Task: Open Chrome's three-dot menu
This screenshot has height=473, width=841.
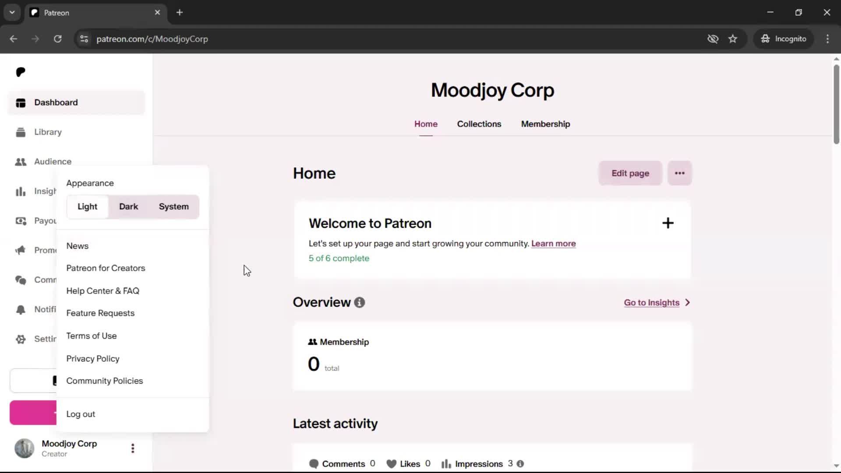Action: [x=827, y=39]
